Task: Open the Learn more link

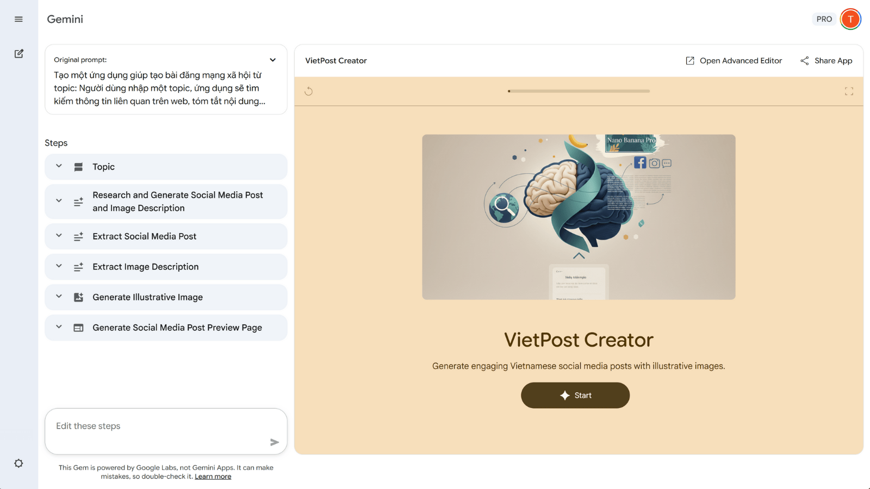Action: 213,477
